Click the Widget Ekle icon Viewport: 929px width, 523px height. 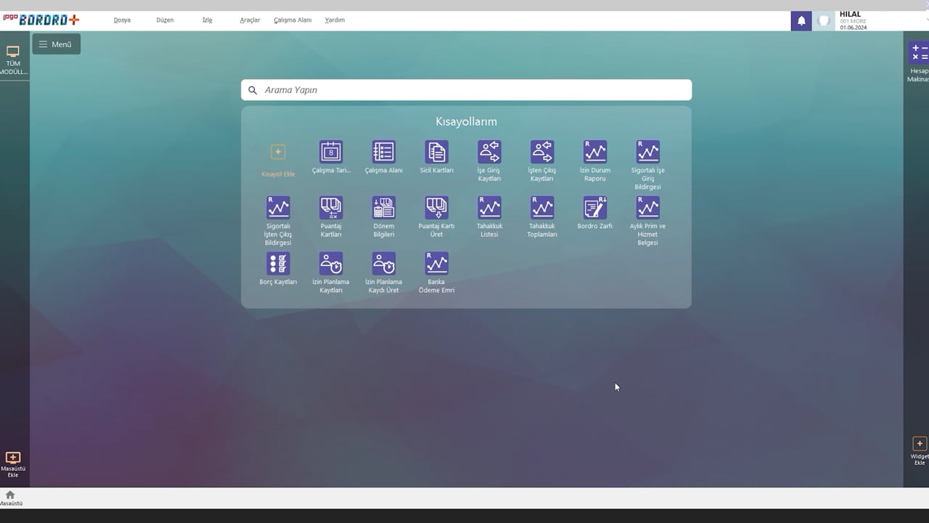tap(919, 450)
